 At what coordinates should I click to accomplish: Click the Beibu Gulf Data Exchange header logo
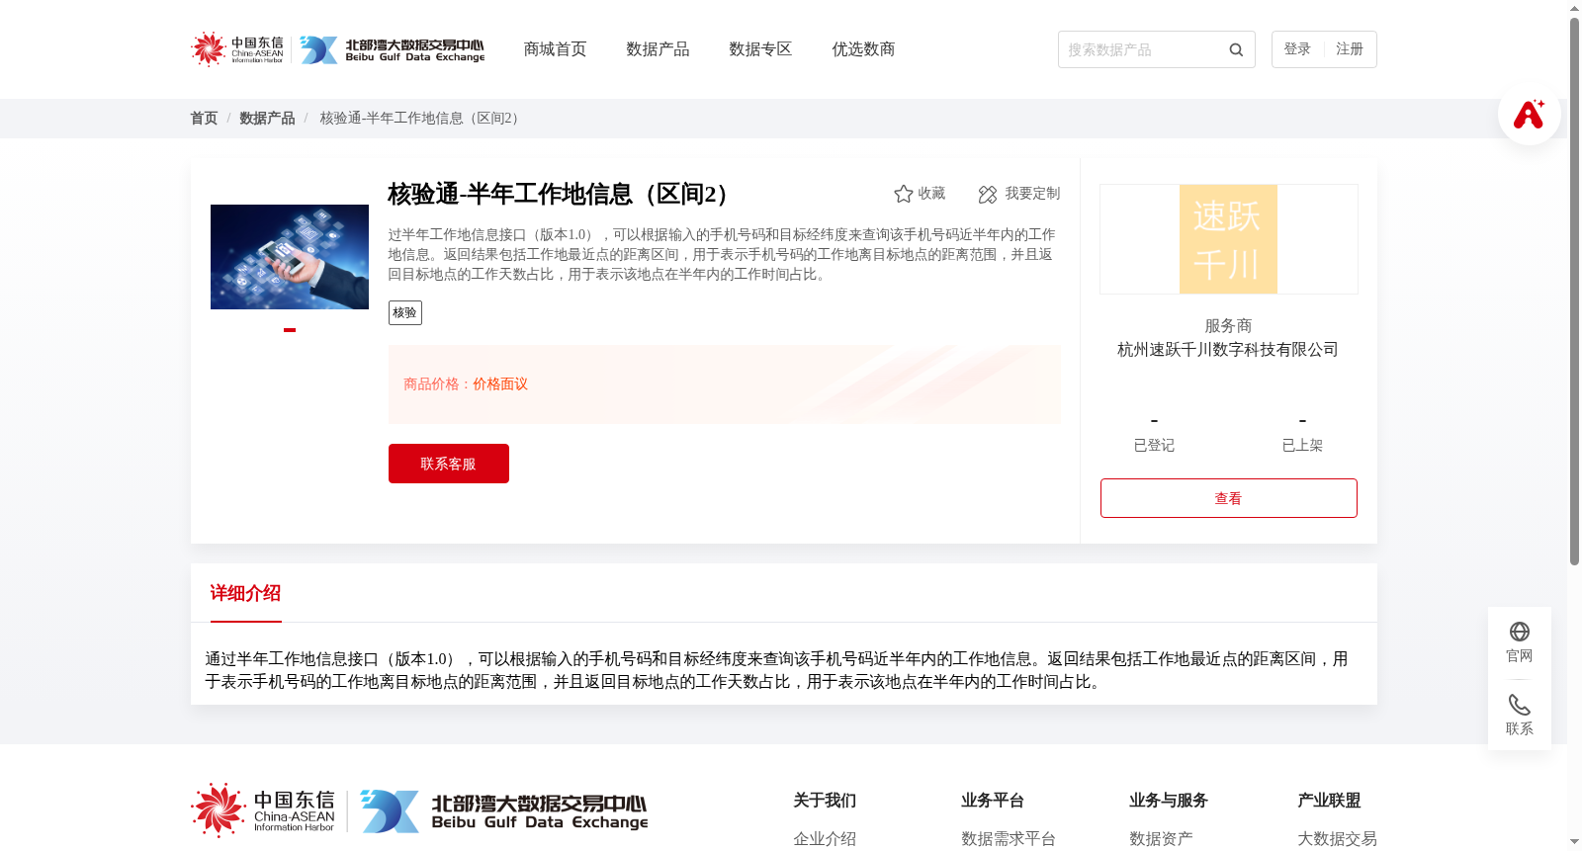click(393, 49)
